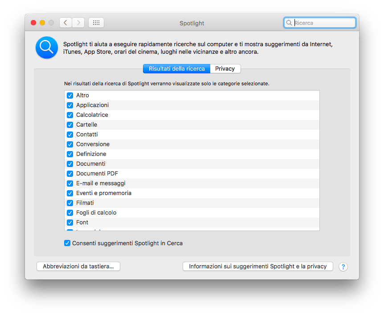Click the back navigation arrow
384x315 pixels.
point(65,23)
